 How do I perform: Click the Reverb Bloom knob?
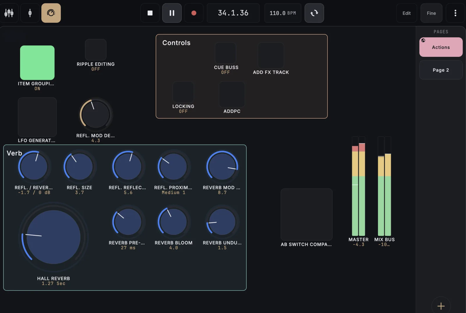(173, 221)
